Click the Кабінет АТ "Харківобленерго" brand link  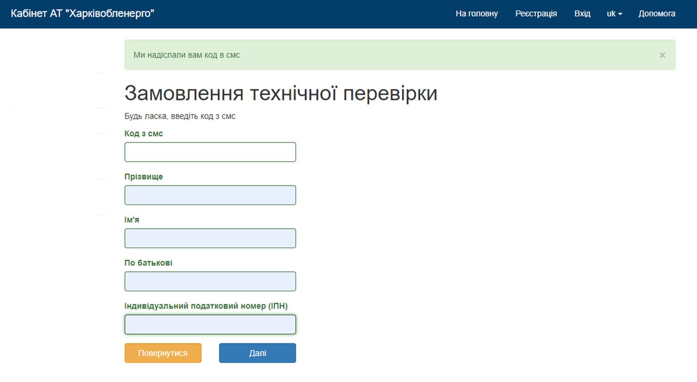[83, 14]
